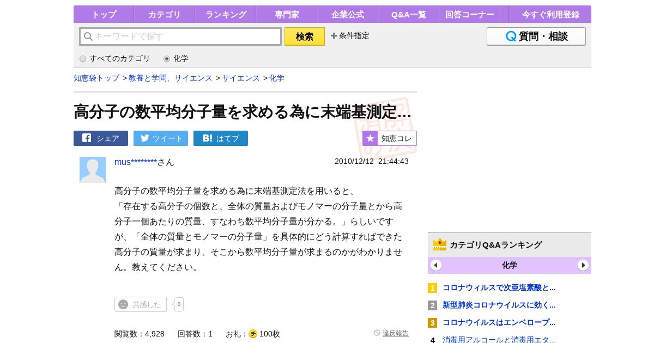Share on Facebook with シェア button
Screen dimensions: 654x343
tap(101, 138)
